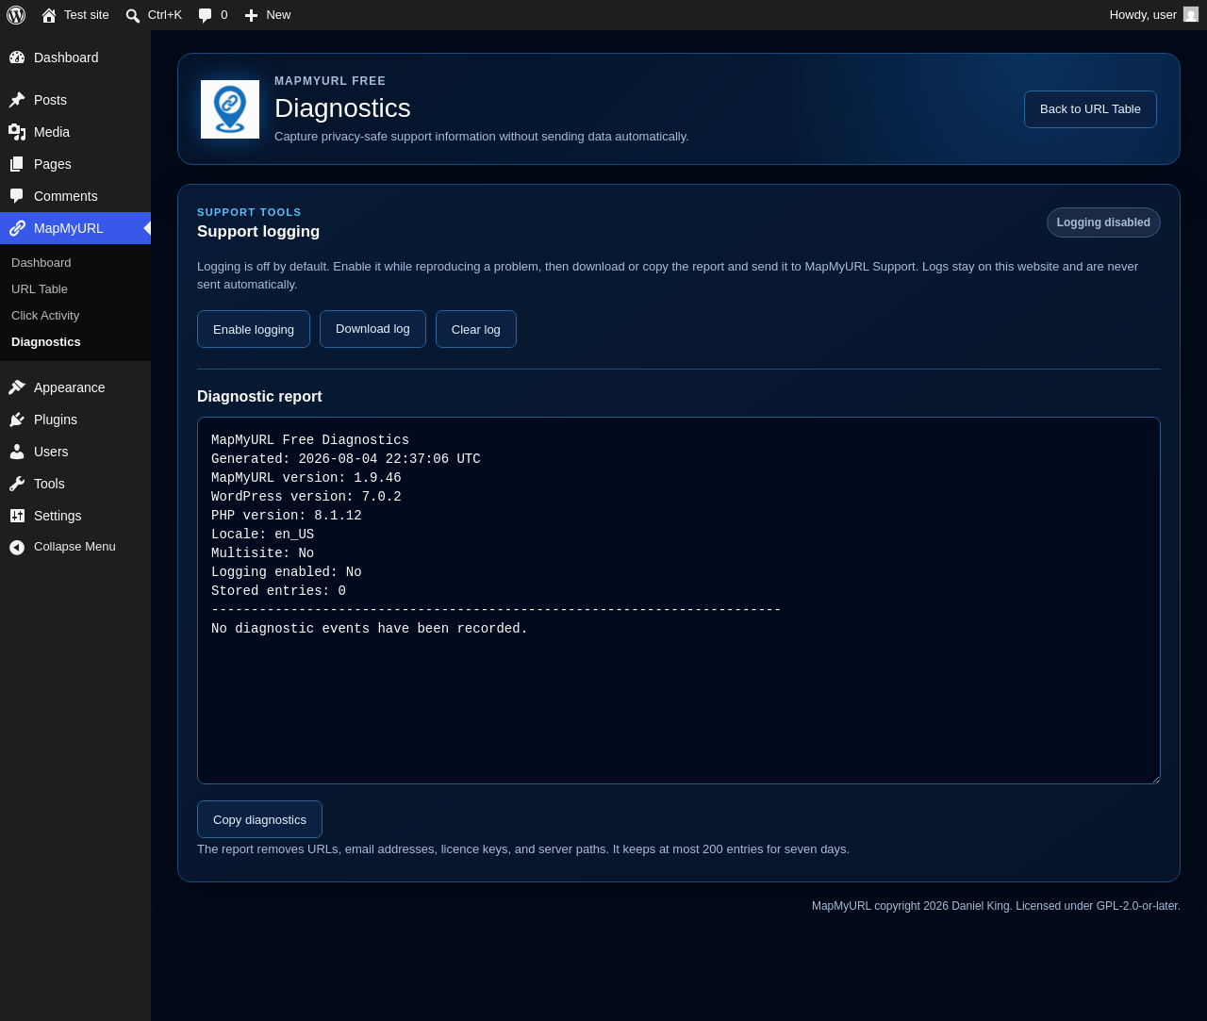Click the Appearance paintbrush icon
1207x1021 pixels.
point(17,387)
